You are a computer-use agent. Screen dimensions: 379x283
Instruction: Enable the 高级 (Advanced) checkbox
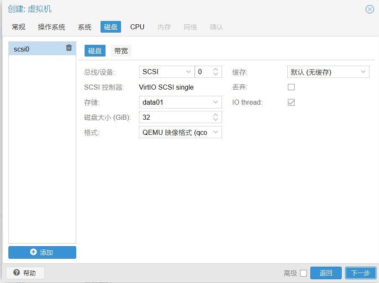(303, 273)
